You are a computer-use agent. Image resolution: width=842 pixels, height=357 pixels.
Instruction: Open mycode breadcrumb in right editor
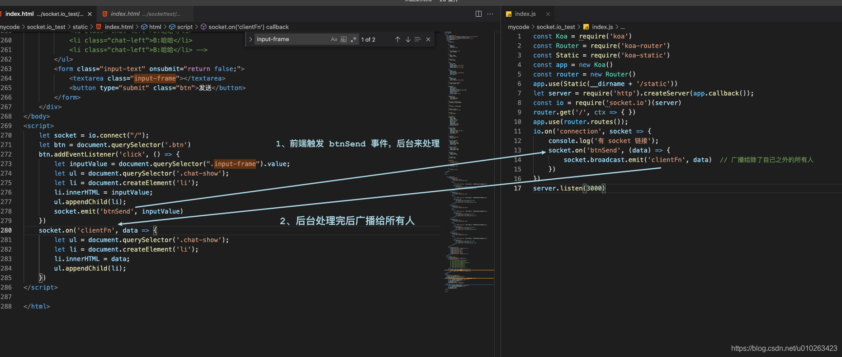(x=518, y=27)
